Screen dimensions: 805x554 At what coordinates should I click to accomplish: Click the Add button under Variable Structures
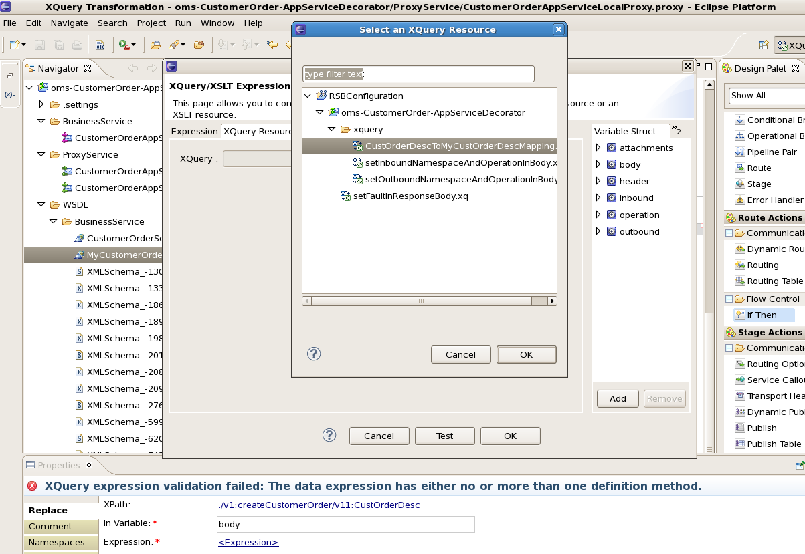tap(618, 398)
